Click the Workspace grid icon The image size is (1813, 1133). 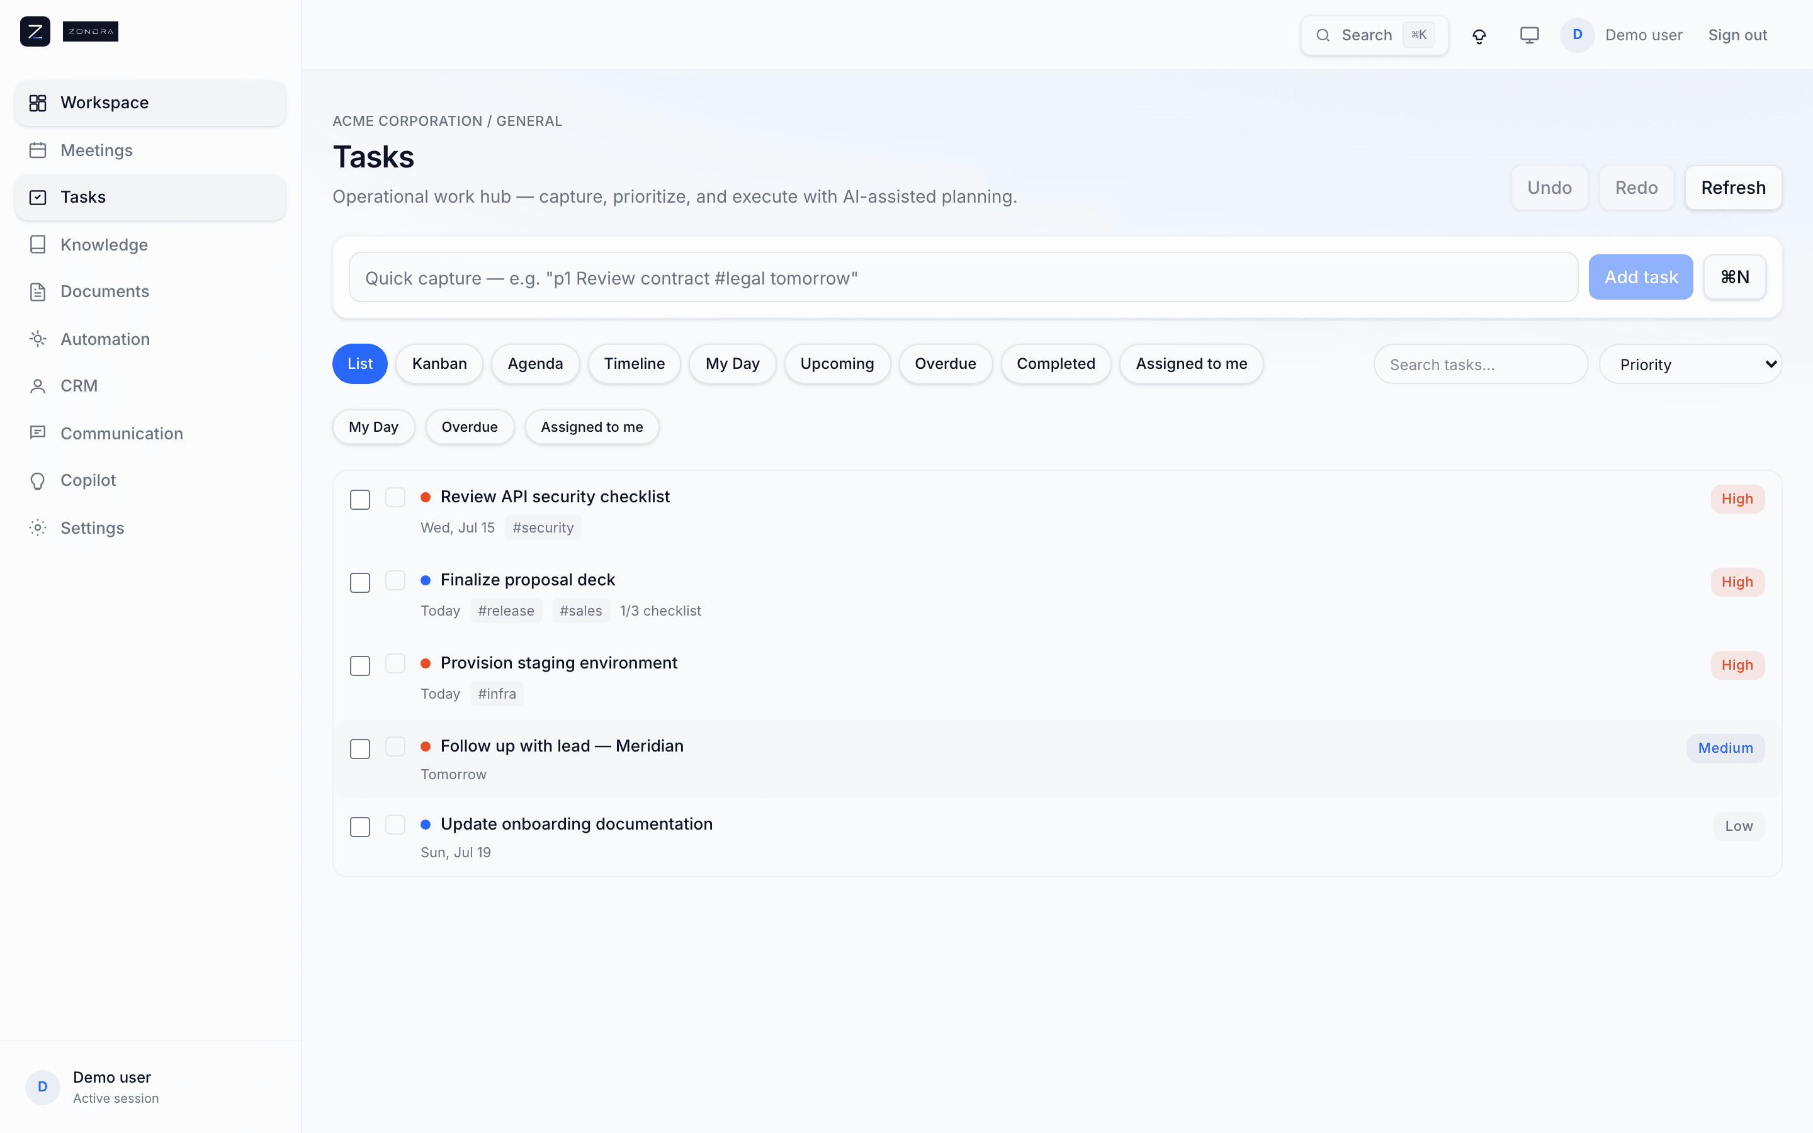click(38, 103)
